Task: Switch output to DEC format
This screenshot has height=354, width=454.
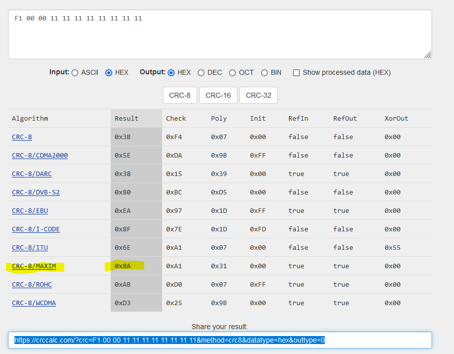Action: coord(202,72)
